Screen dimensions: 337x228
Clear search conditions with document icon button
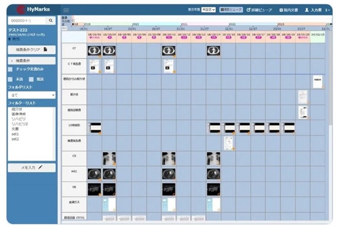click(x=32, y=50)
